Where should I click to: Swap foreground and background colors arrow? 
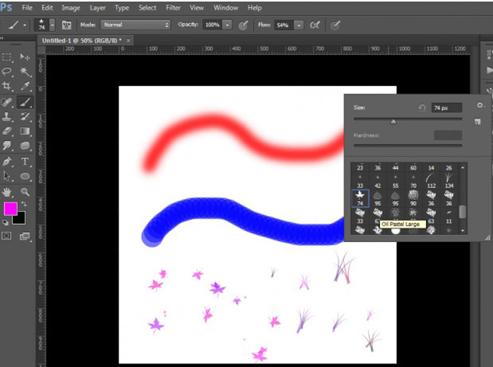(x=25, y=203)
